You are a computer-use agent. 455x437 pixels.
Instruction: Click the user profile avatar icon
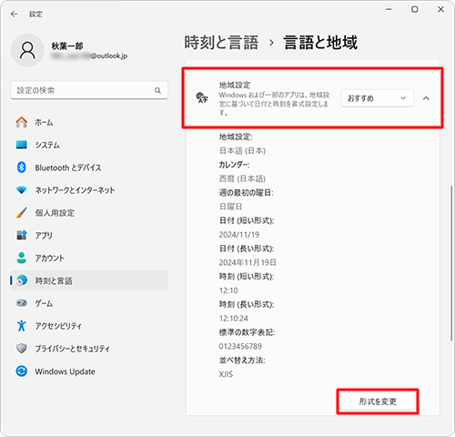click(x=27, y=50)
